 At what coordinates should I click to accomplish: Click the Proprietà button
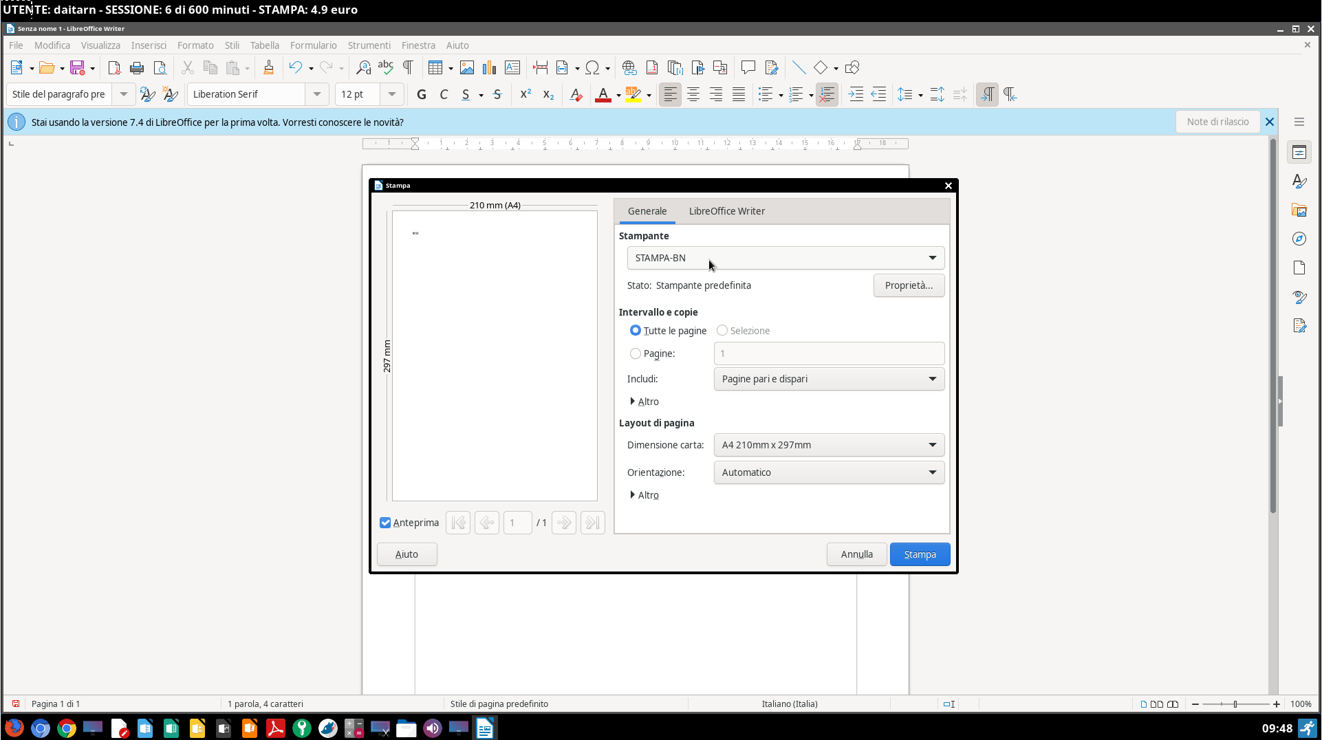click(x=908, y=285)
